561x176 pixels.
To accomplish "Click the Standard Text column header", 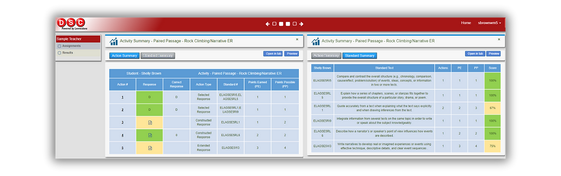I will (x=384, y=68).
